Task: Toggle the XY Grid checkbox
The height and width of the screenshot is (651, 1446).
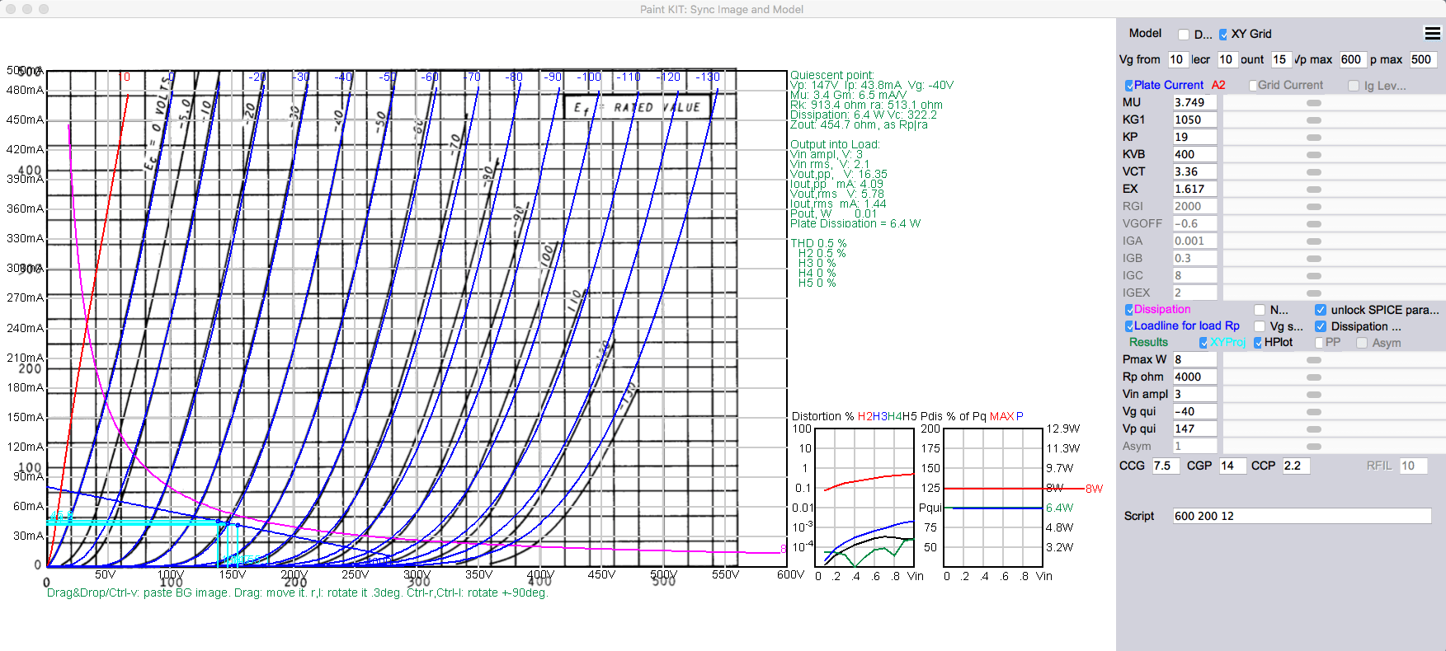Action: [1223, 35]
